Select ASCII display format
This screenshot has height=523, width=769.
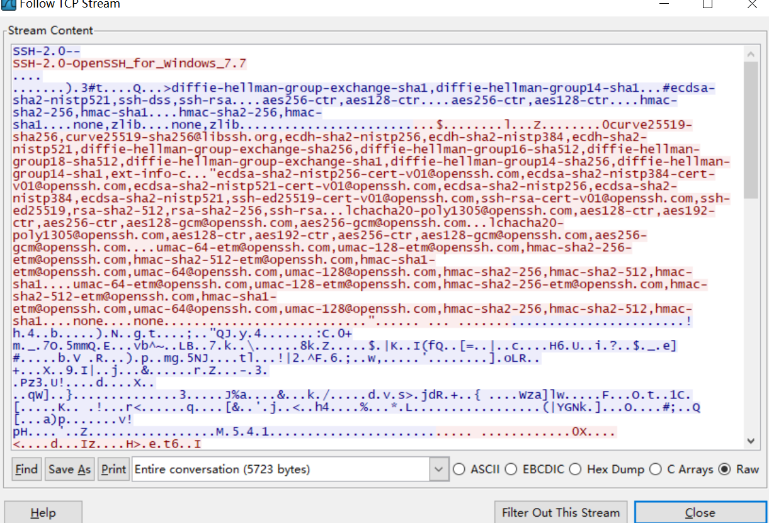459,469
